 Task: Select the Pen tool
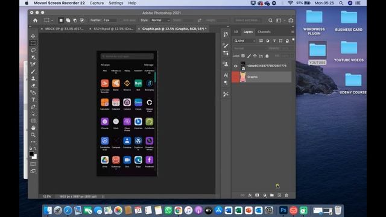click(33, 107)
